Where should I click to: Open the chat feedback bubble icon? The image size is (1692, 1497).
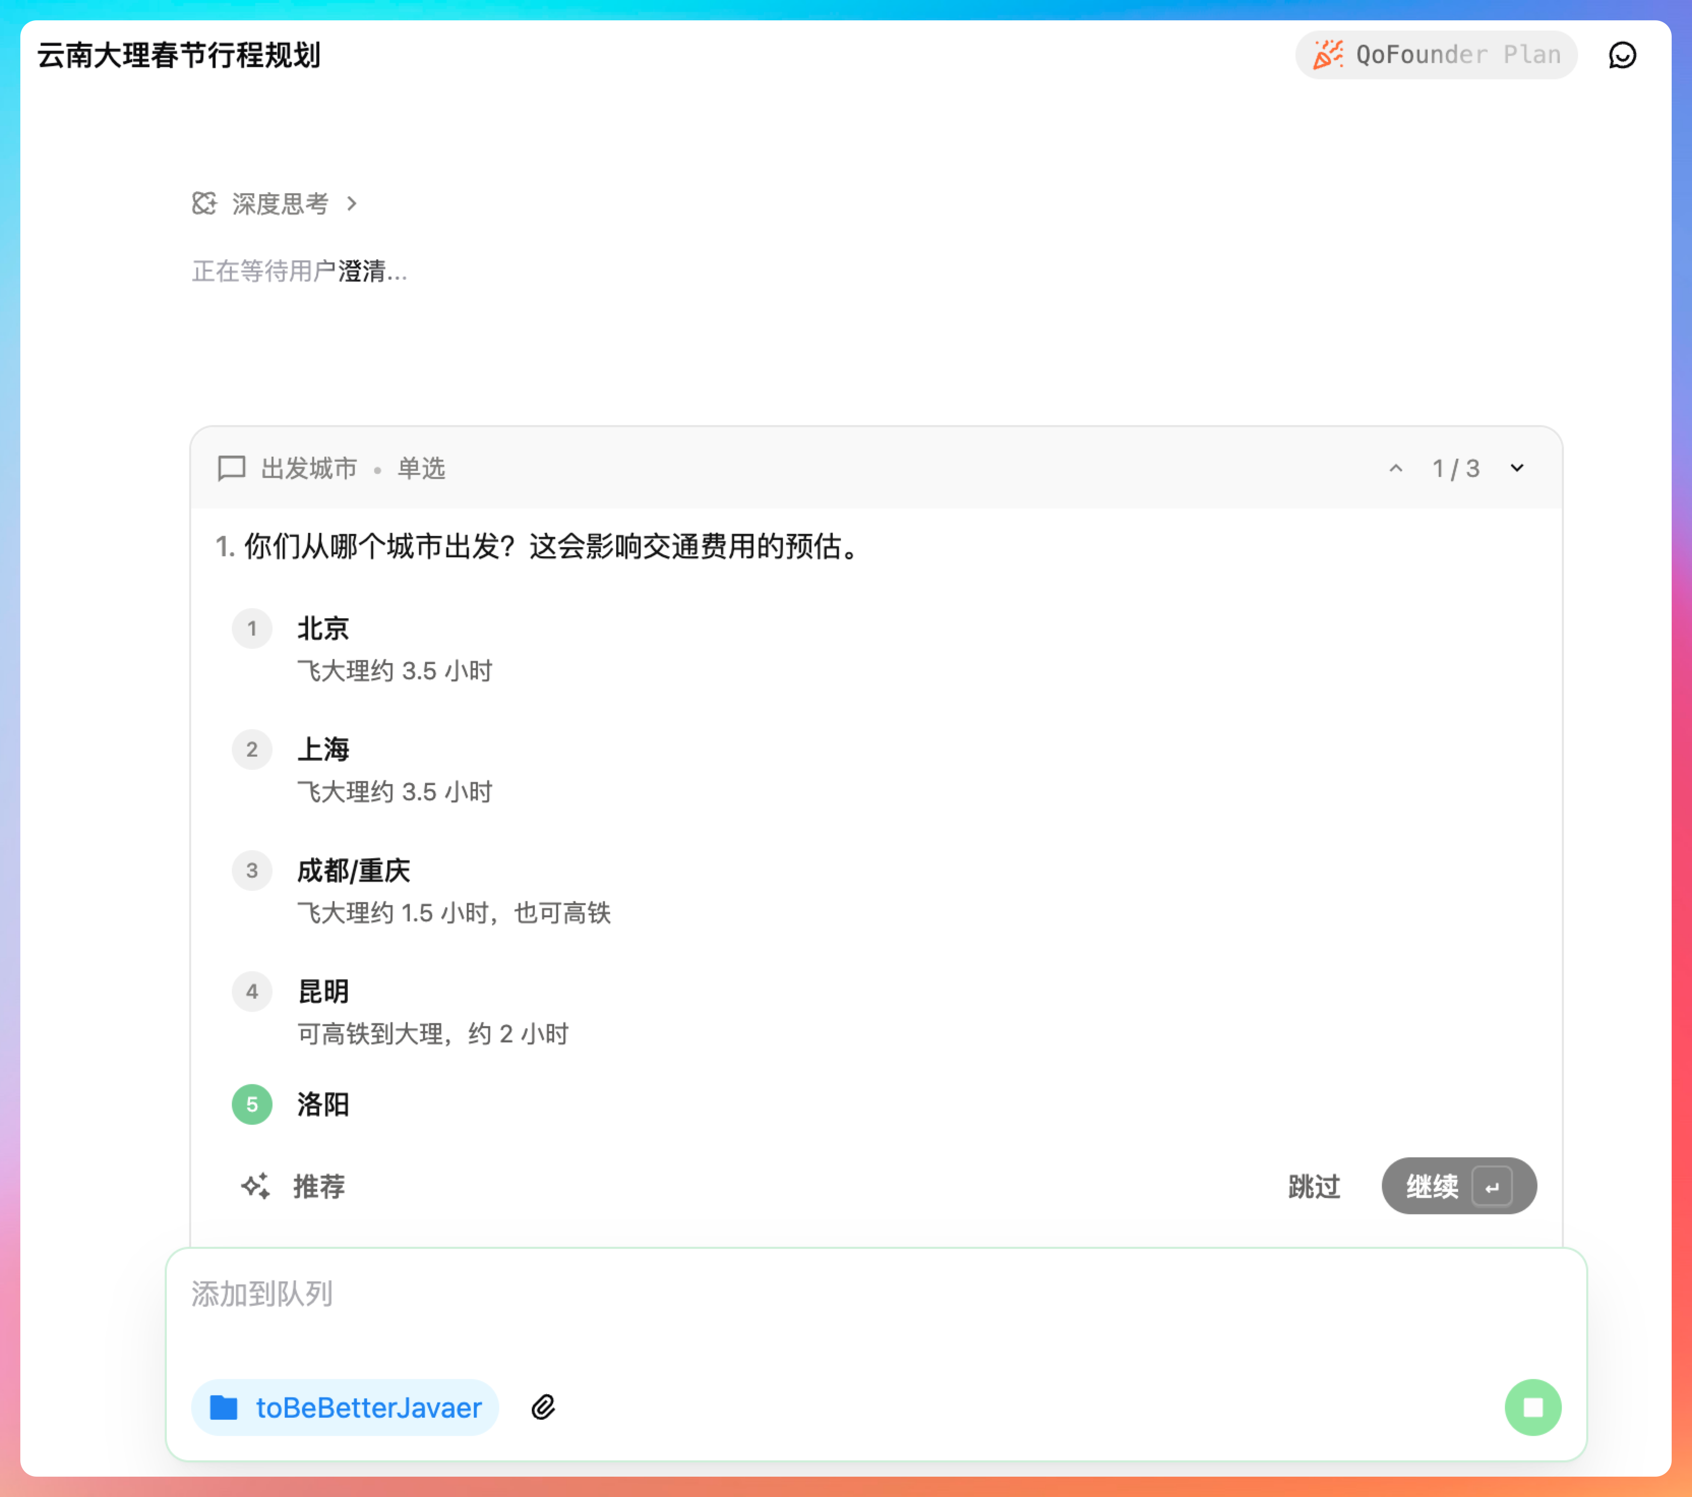1622,55
